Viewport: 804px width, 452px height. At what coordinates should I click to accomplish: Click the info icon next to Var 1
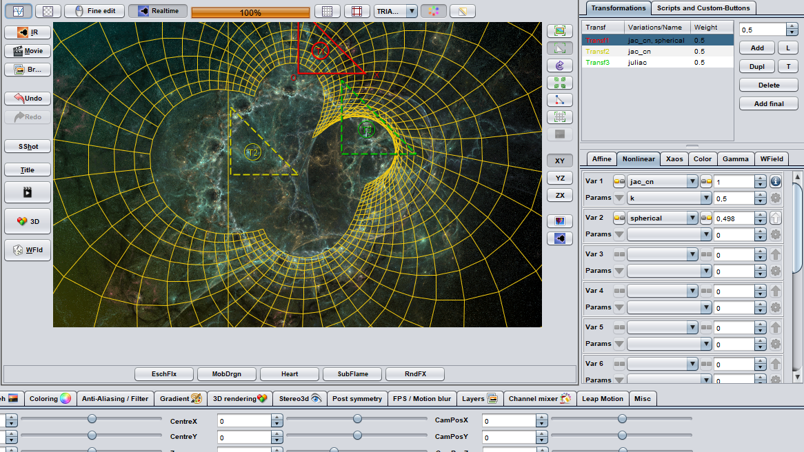pyautogui.click(x=775, y=181)
